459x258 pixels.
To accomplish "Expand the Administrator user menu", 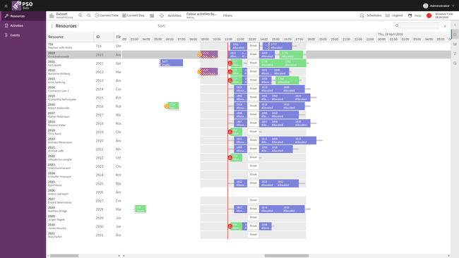I will tap(439, 6).
